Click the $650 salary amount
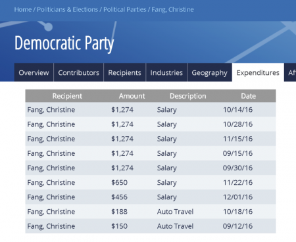This screenshot has width=296, height=242. (x=119, y=182)
